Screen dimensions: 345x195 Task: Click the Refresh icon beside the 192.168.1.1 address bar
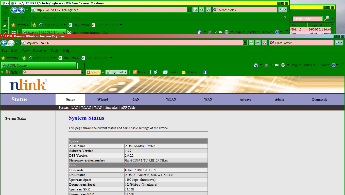(258, 43)
